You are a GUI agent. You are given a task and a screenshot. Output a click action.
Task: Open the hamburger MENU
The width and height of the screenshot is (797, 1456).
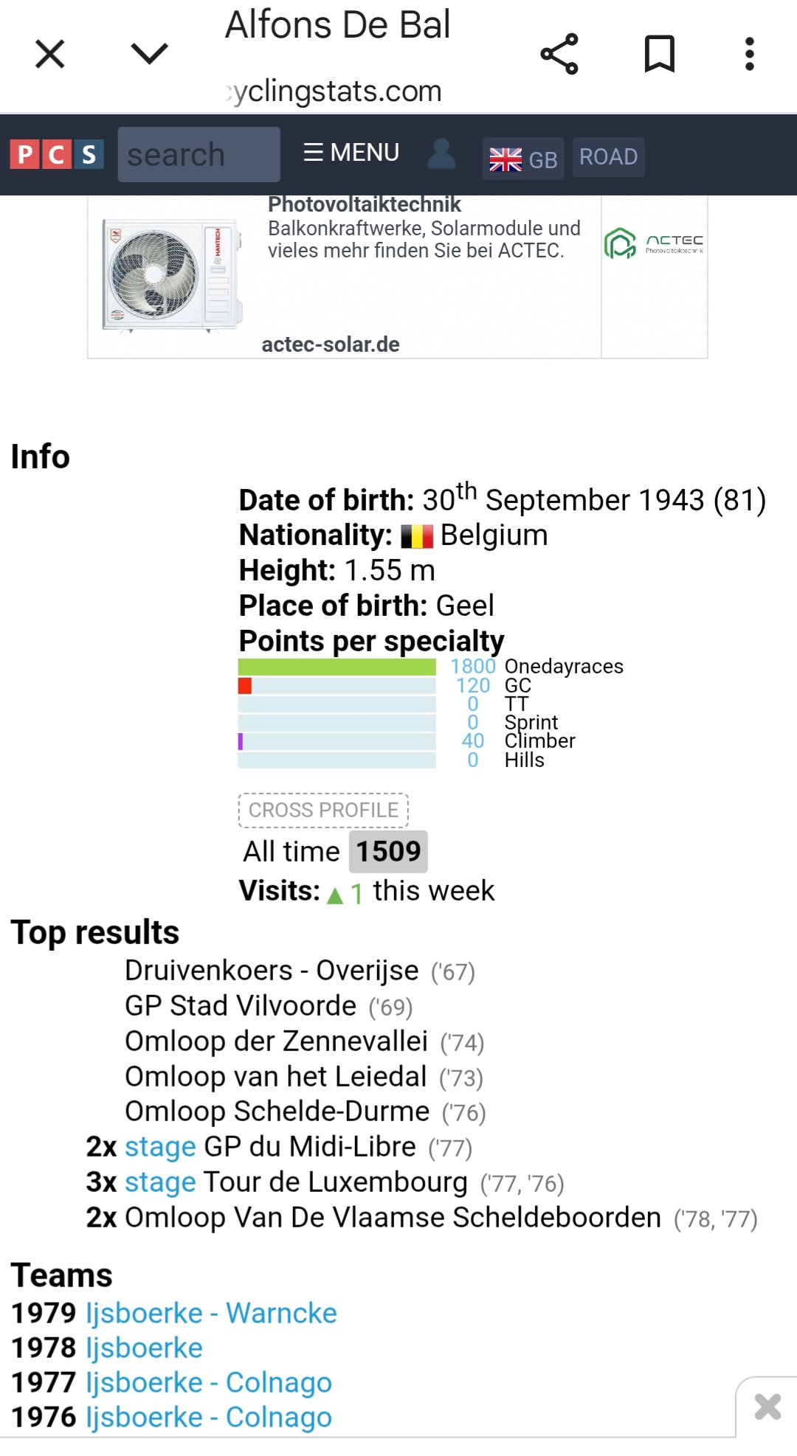click(x=351, y=153)
